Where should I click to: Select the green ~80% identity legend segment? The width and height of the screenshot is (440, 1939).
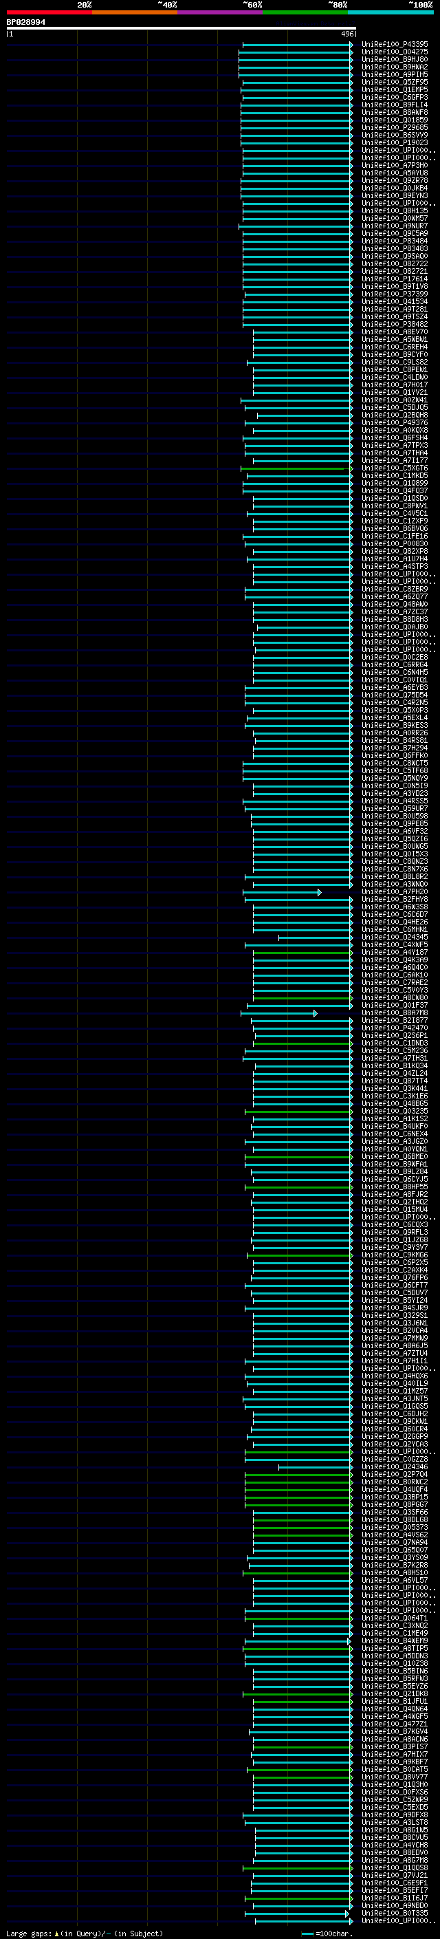point(305,12)
